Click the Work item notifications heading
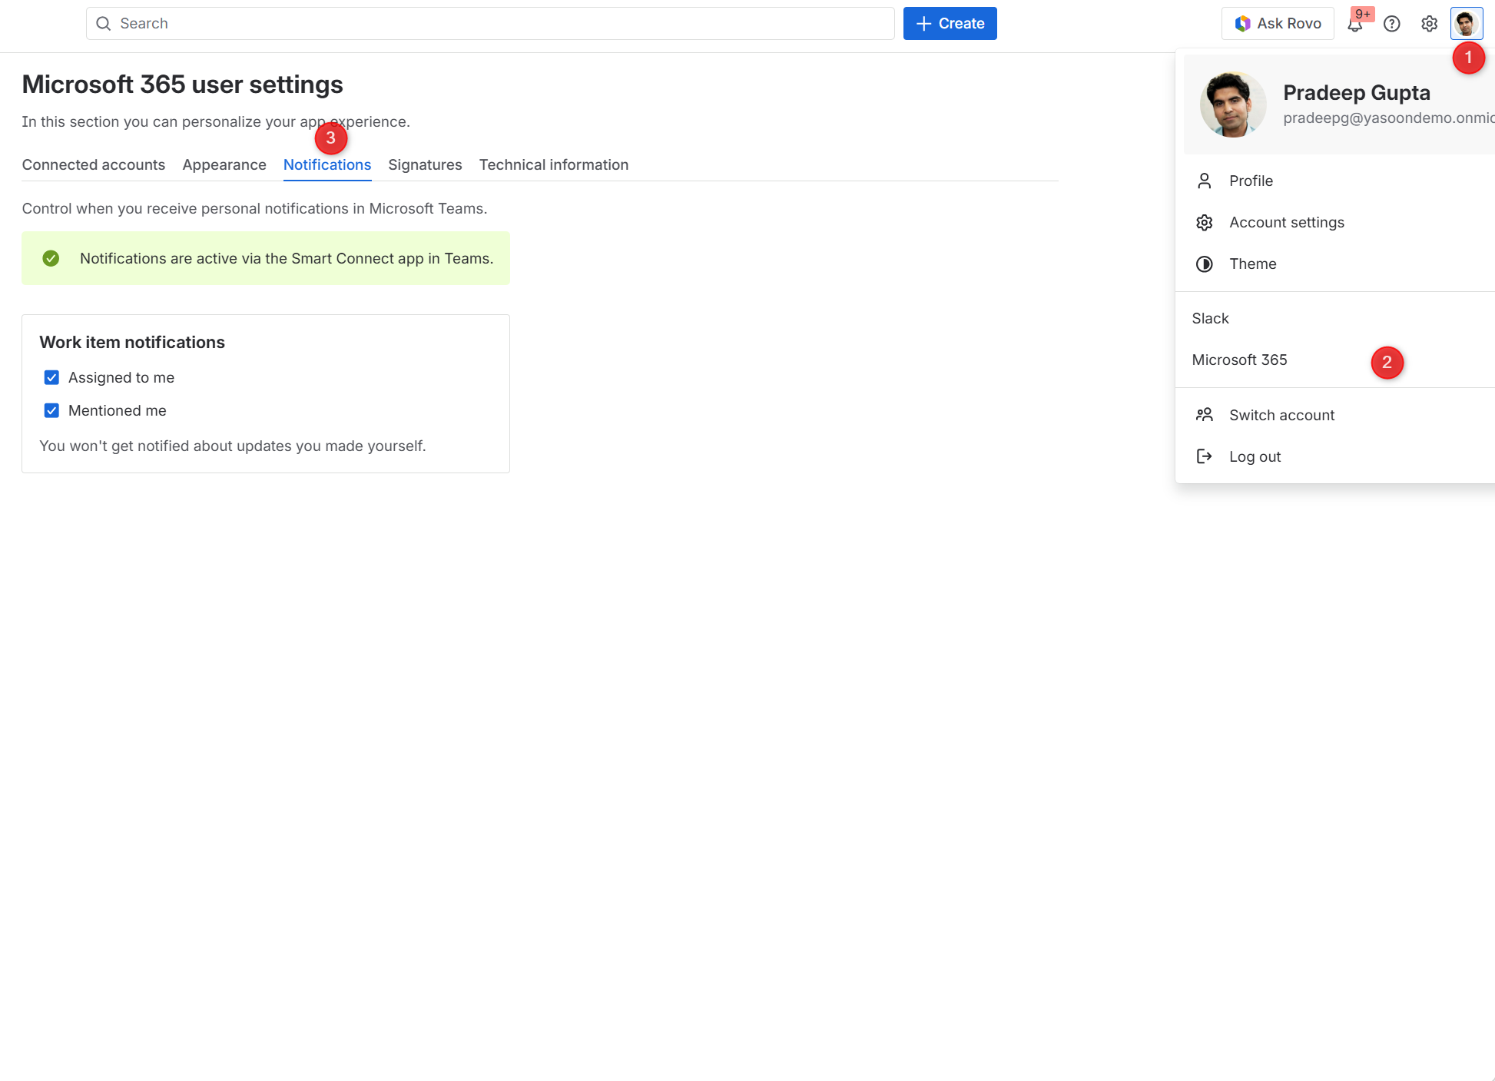The image size is (1495, 1081). 132,342
